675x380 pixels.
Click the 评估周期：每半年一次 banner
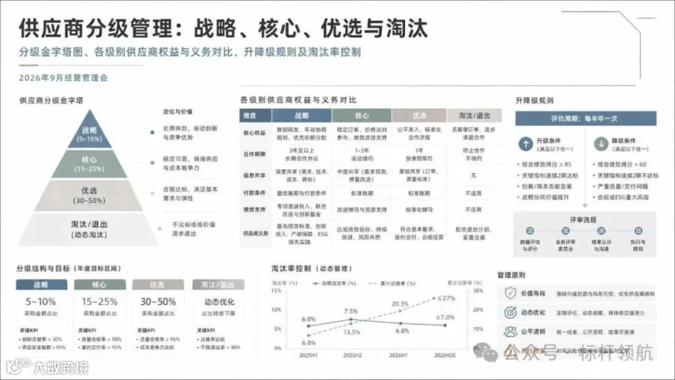point(586,118)
